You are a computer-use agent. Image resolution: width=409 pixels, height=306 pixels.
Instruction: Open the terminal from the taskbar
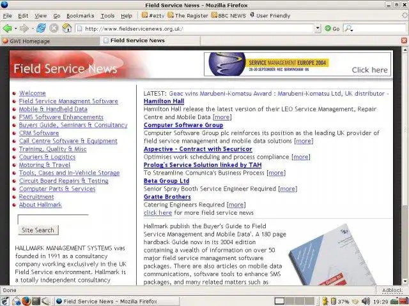click(36, 301)
